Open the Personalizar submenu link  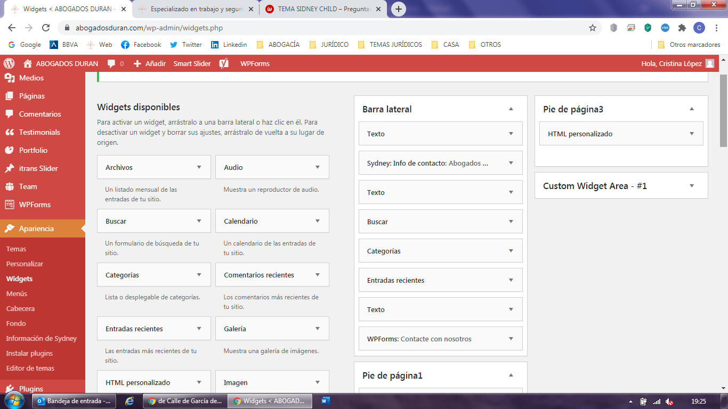[x=25, y=264]
